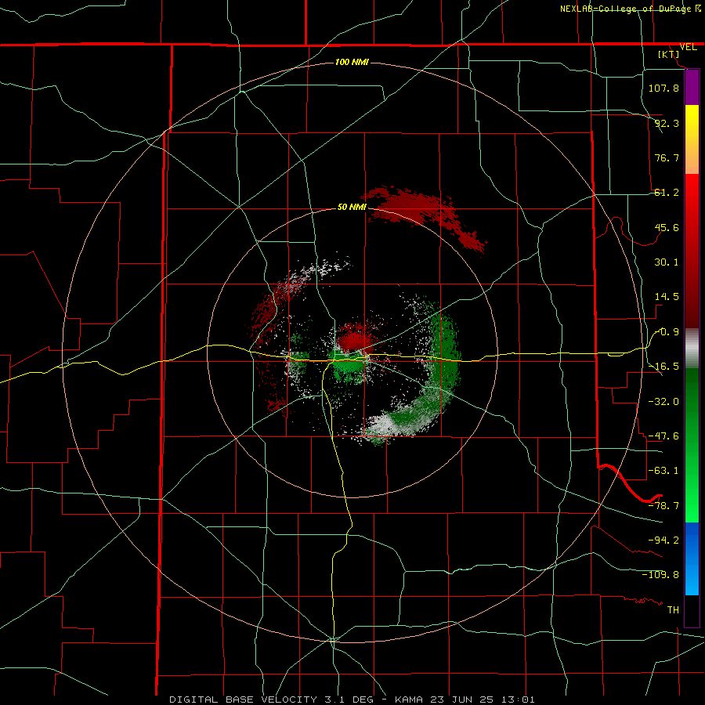The height and width of the screenshot is (705, 705).
Task: Select the 61.2 velocity scale value
Action: point(667,193)
